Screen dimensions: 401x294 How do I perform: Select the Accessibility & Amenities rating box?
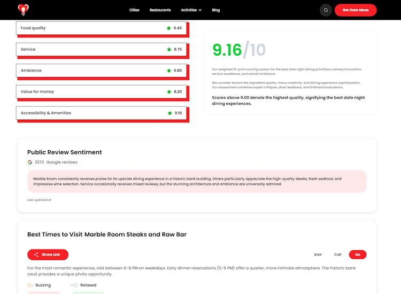[101, 113]
